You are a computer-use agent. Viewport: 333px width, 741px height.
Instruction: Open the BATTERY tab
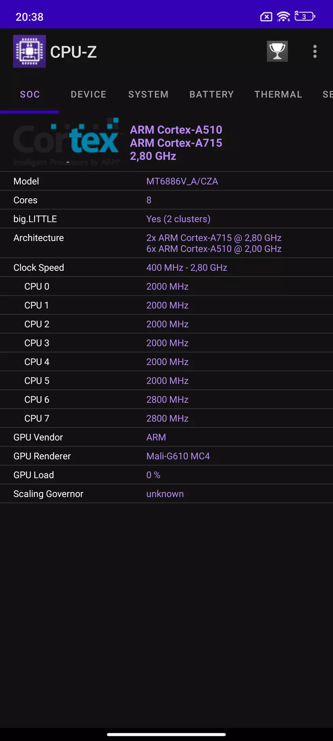212,94
